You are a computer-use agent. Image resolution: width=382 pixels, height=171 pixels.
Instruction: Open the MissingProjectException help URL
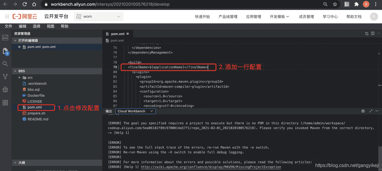[x=211, y=167]
